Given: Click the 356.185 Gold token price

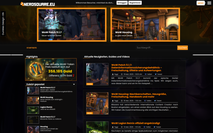Looking at the screenshot, I should [60, 71].
